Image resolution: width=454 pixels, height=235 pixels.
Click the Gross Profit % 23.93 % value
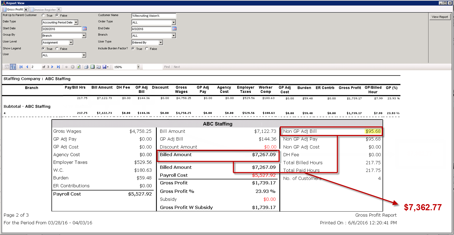(265, 191)
